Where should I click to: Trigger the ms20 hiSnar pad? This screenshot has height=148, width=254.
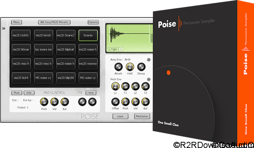(x=21, y=50)
